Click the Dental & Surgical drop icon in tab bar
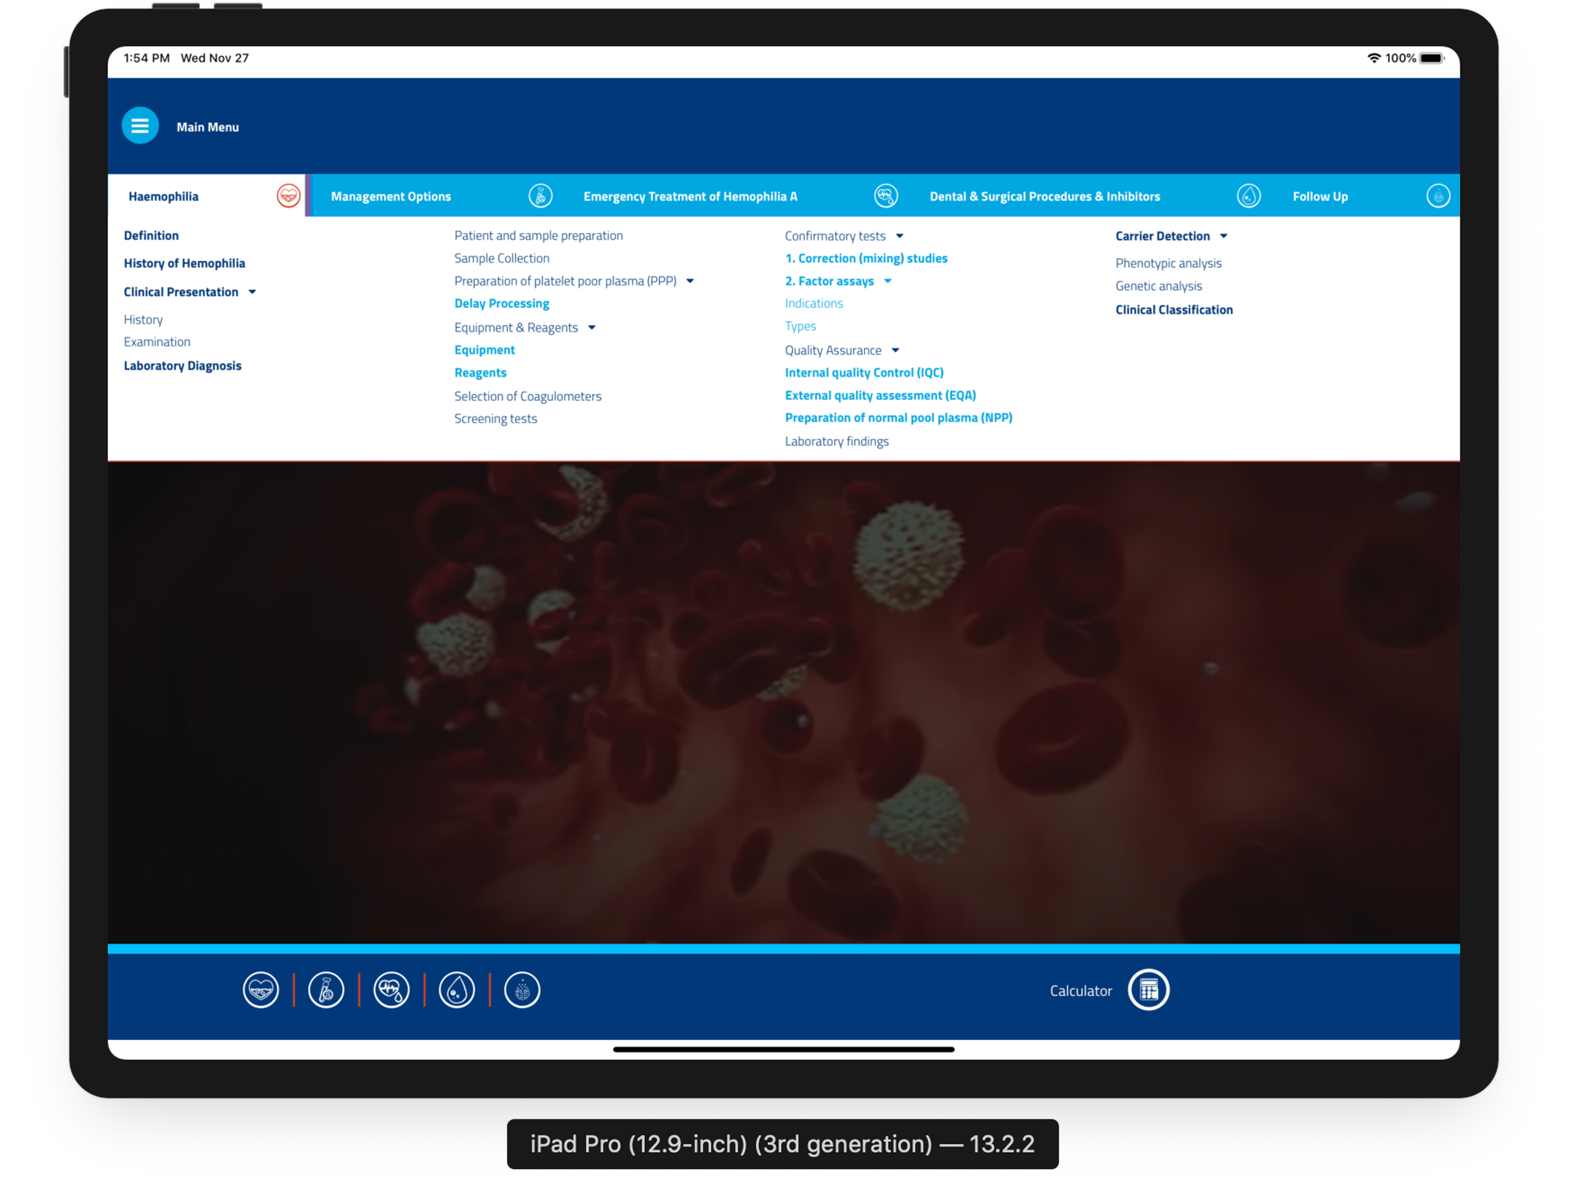1570x1177 pixels. point(1249,196)
